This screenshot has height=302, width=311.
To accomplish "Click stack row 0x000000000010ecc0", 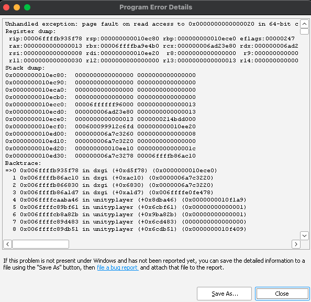I will click(101, 105).
